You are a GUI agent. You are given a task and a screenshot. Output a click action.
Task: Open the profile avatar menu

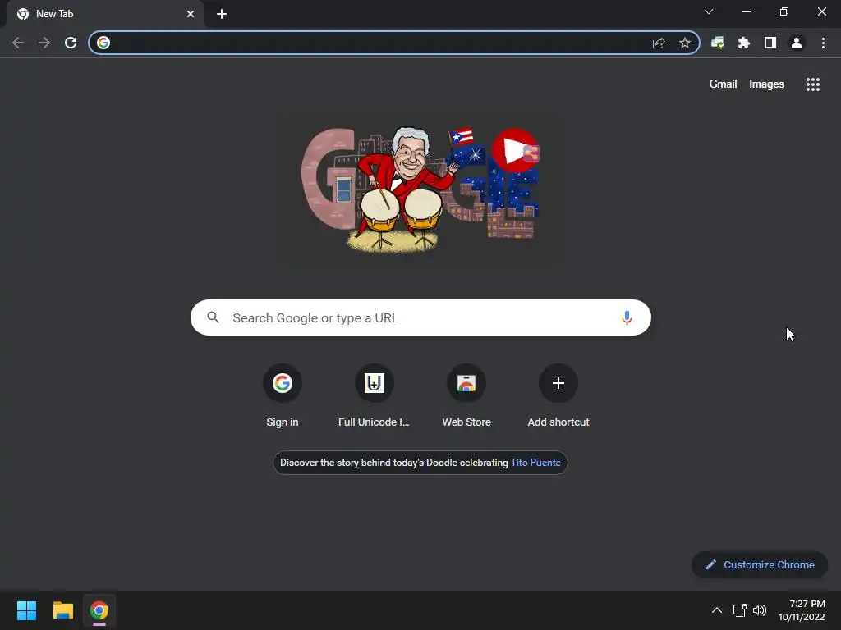(x=796, y=43)
